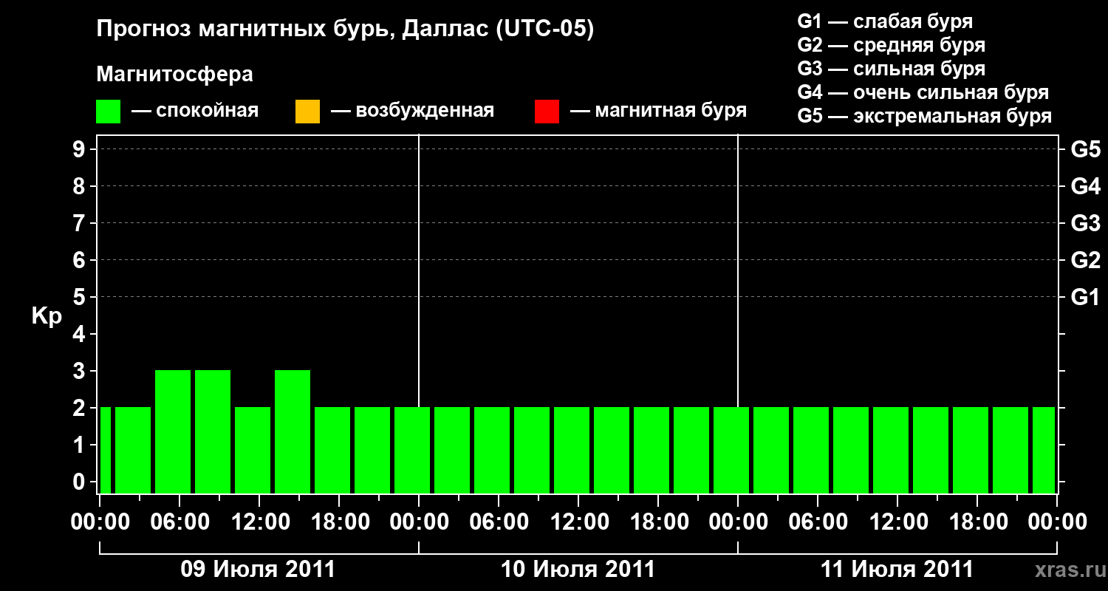Click the 'G1' right-axis tick label
The height and width of the screenshot is (591, 1108).
(x=1085, y=298)
